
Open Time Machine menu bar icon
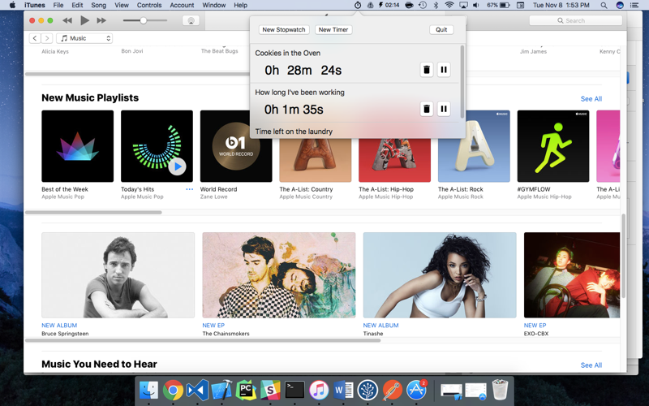[423, 6]
